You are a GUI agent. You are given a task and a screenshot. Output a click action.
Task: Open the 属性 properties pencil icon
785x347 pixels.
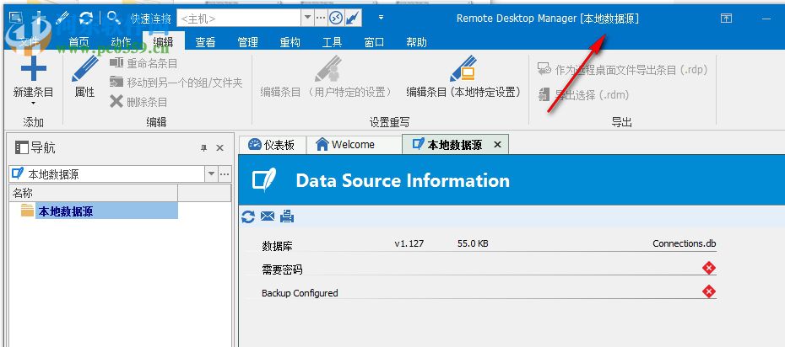(x=84, y=69)
